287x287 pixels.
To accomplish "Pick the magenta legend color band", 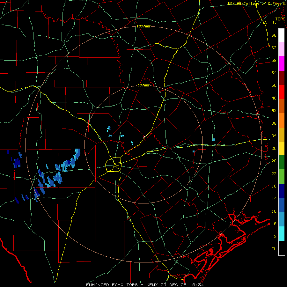I will pyautogui.click(x=282, y=63).
